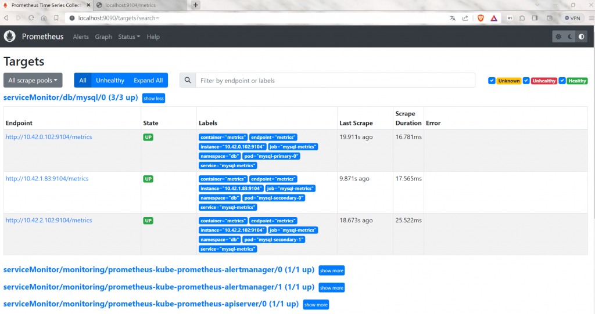Open tab search chevron in title bar
The width and height of the screenshot is (595, 314).
(x=537, y=5)
